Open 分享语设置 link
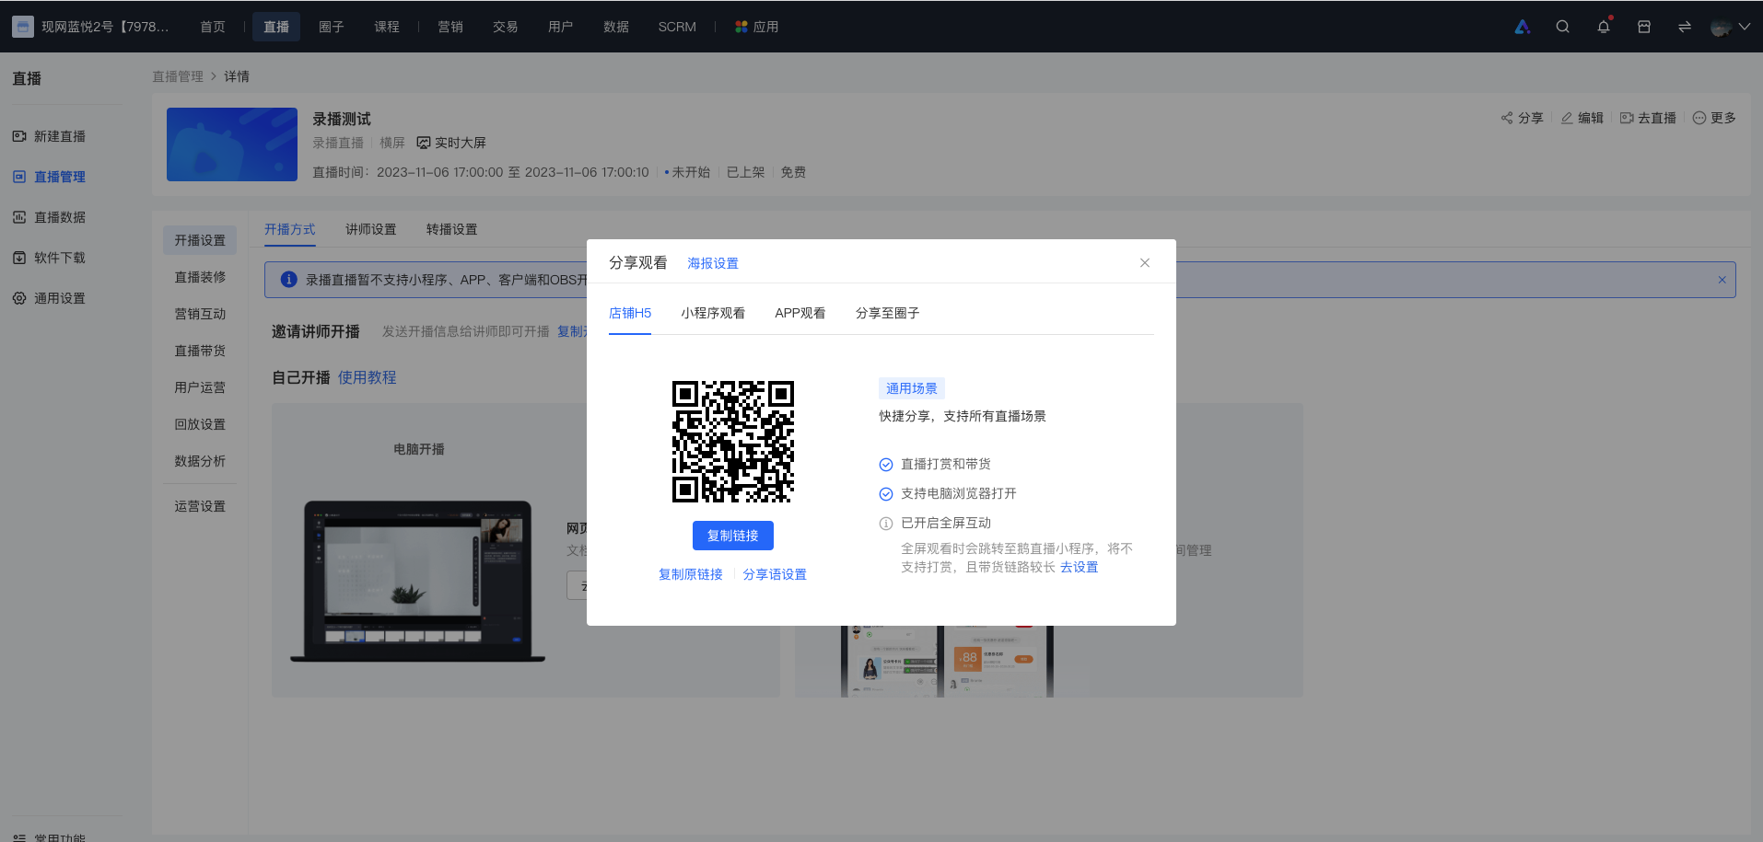This screenshot has width=1763, height=842. 775,574
